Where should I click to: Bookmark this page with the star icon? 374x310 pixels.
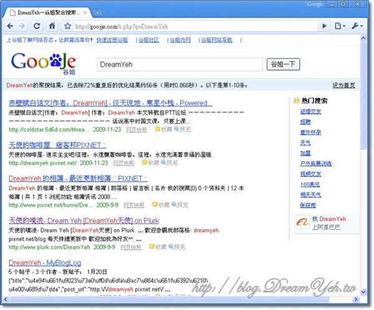click(68, 26)
